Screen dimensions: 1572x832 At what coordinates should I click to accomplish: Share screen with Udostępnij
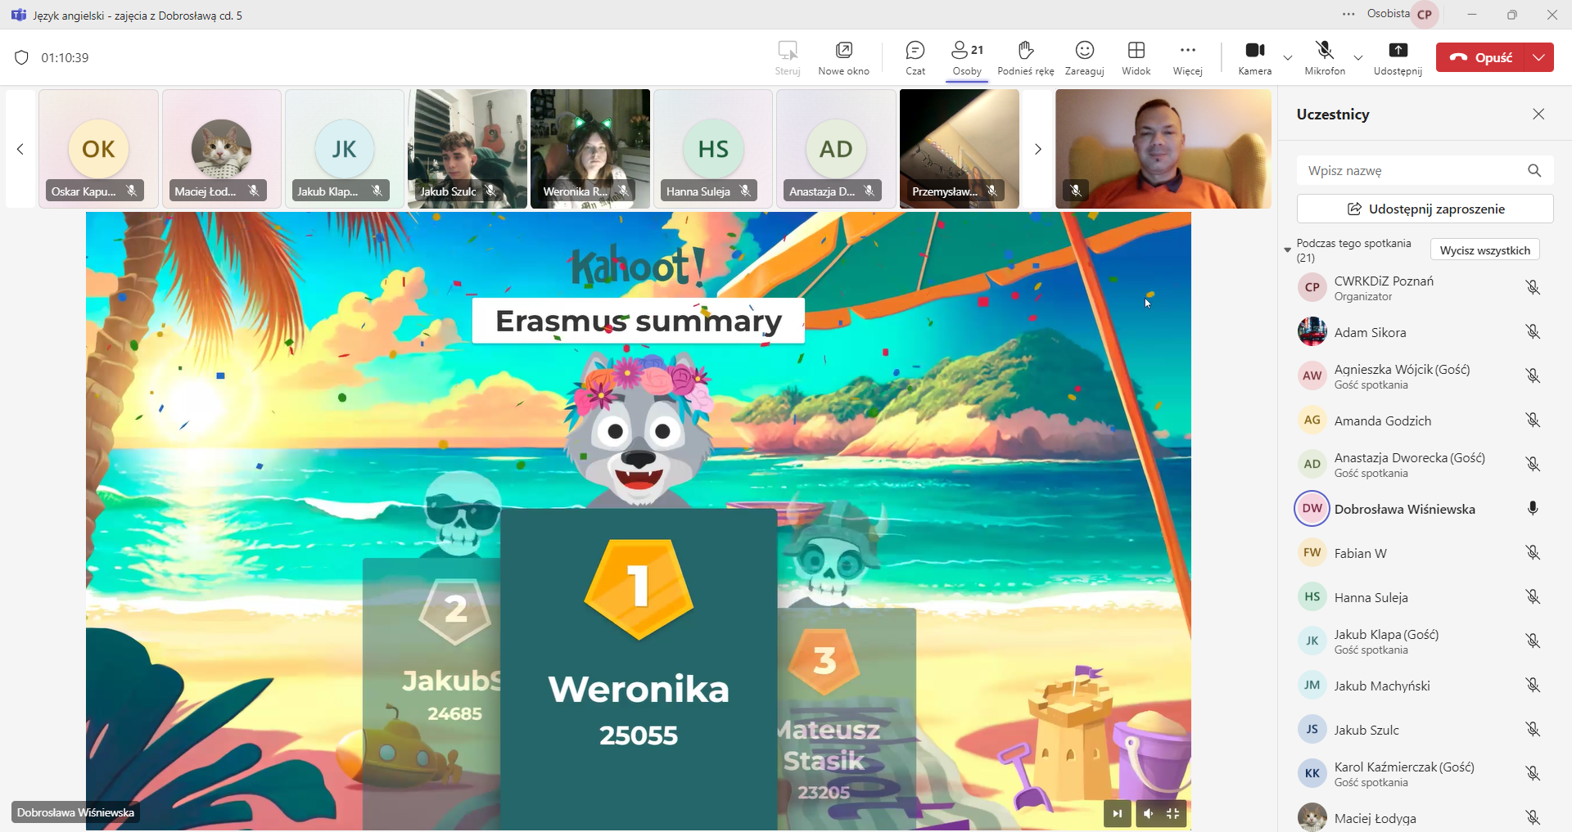click(x=1398, y=58)
